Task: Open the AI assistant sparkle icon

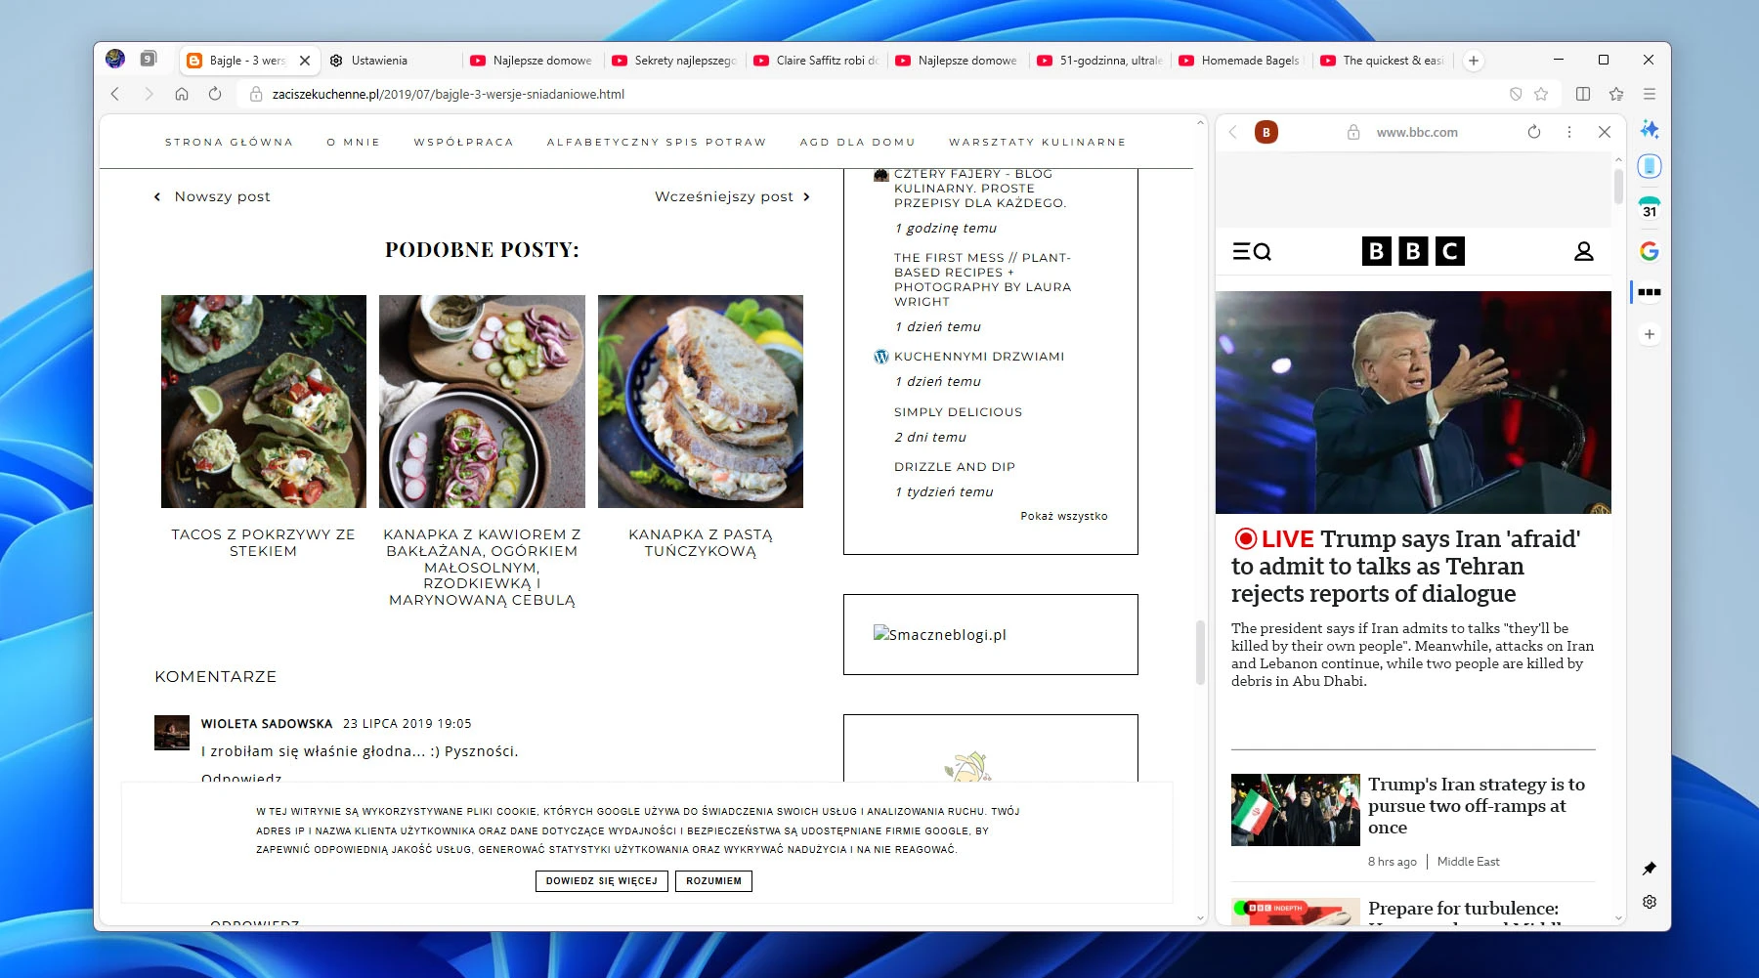Action: coord(1650,129)
